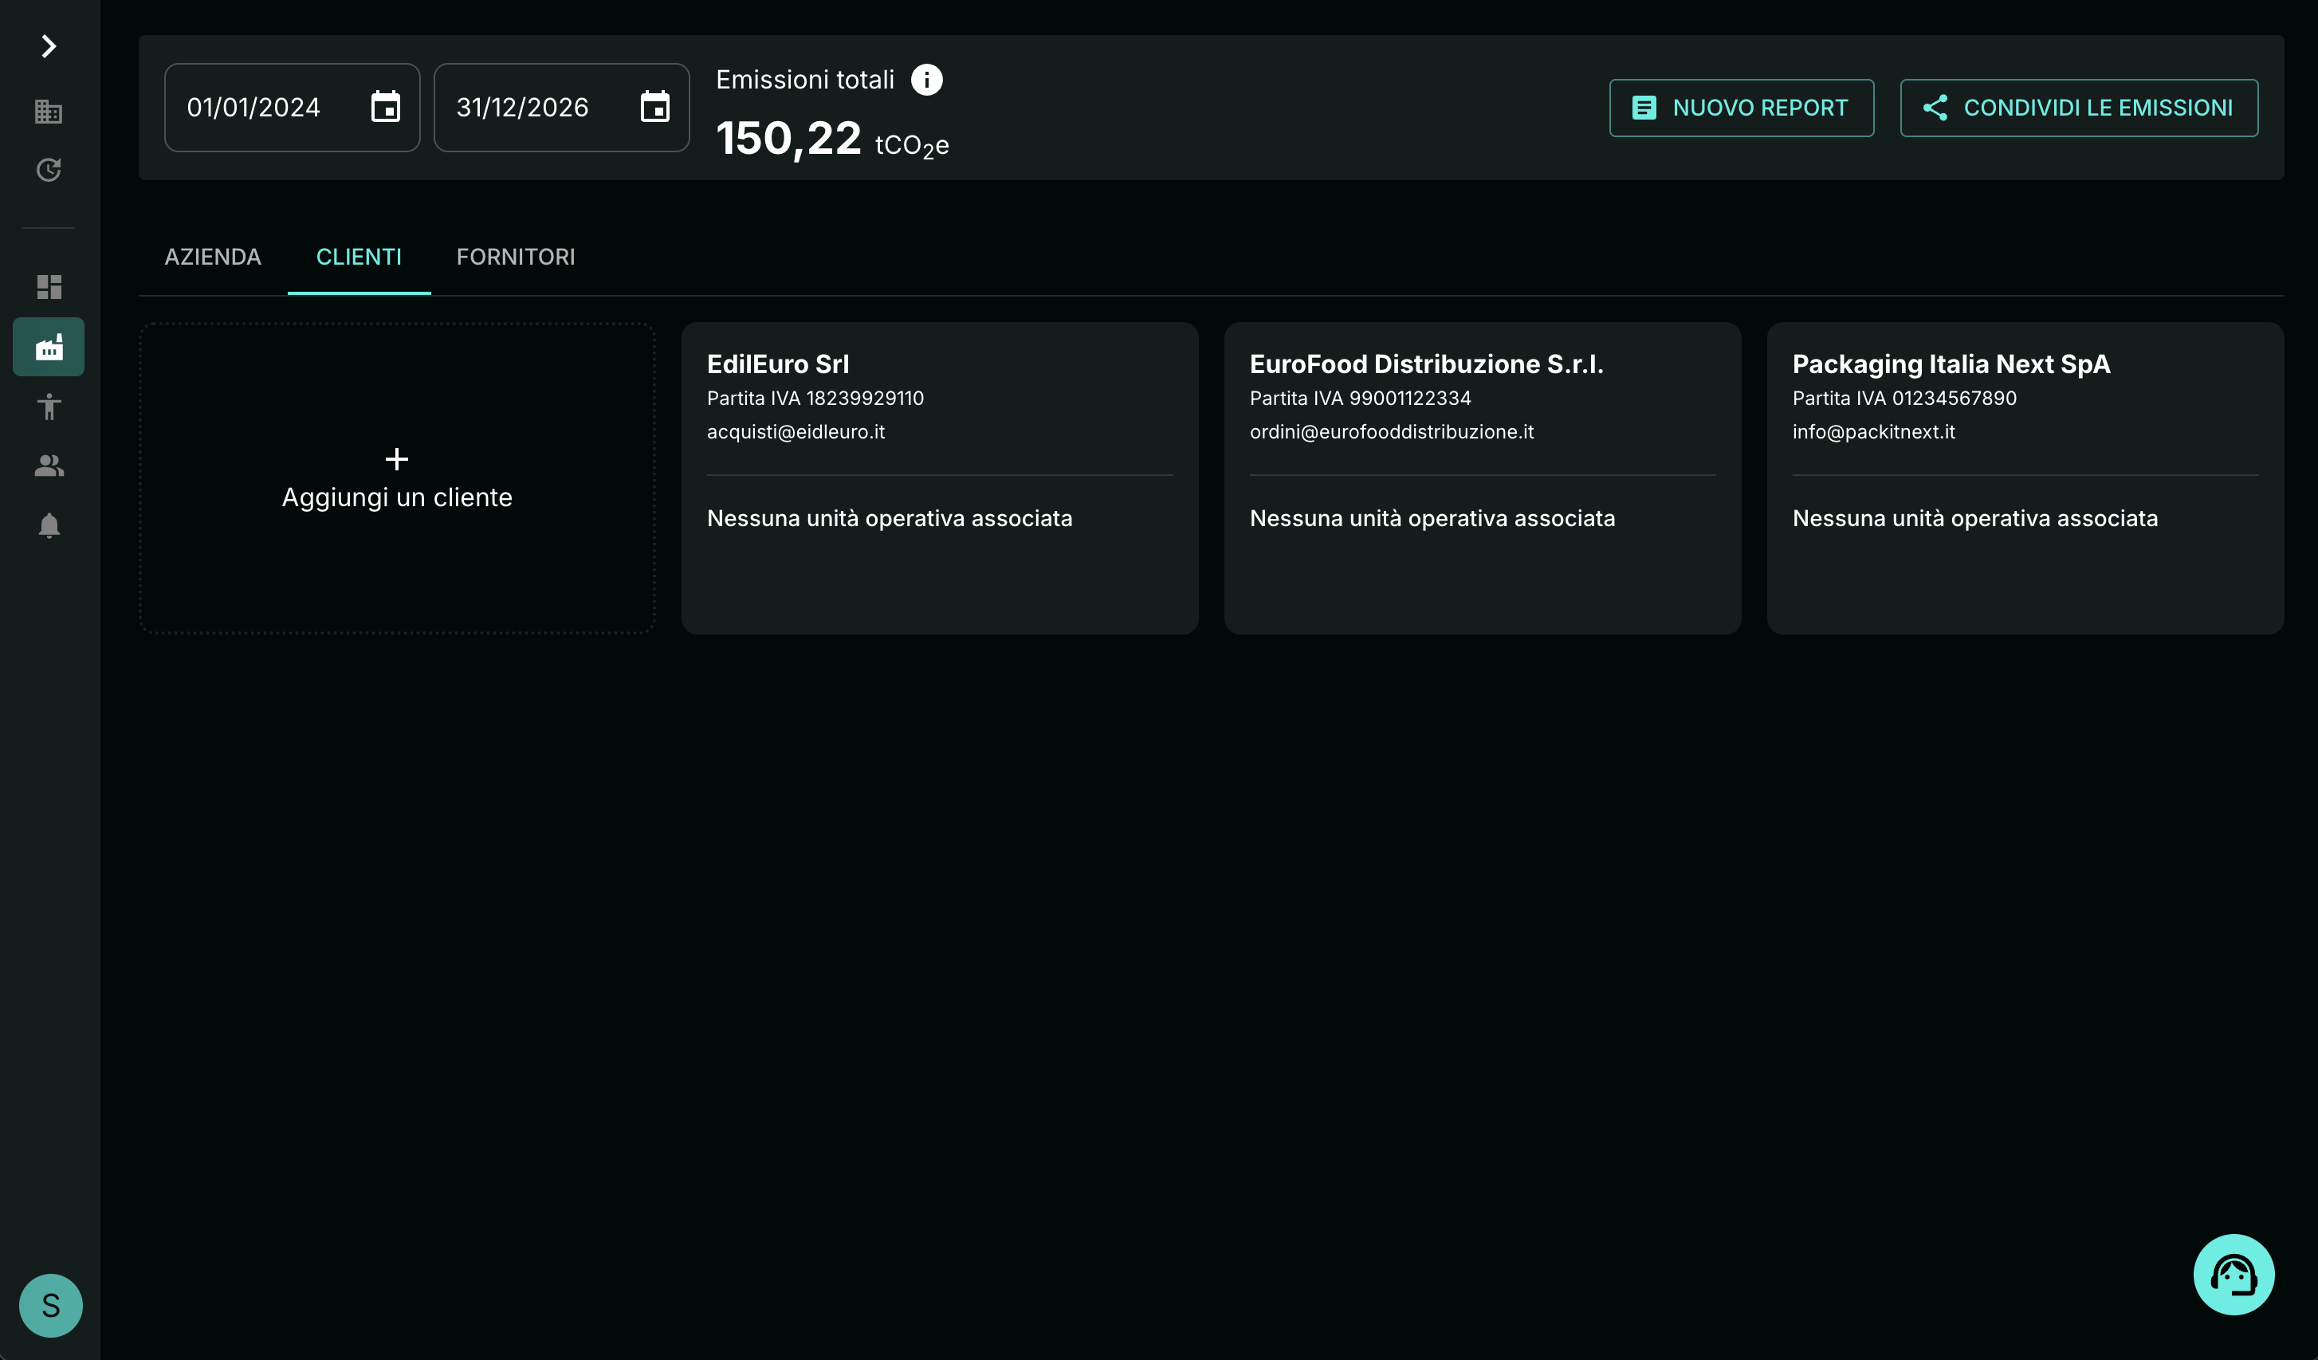Open the EdilEuro Srl client card
Viewport: 2318px width, 1360px height.
click(939, 478)
